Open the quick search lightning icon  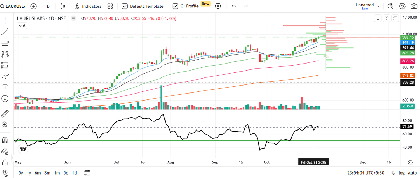pyautogui.click(x=391, y=6)
